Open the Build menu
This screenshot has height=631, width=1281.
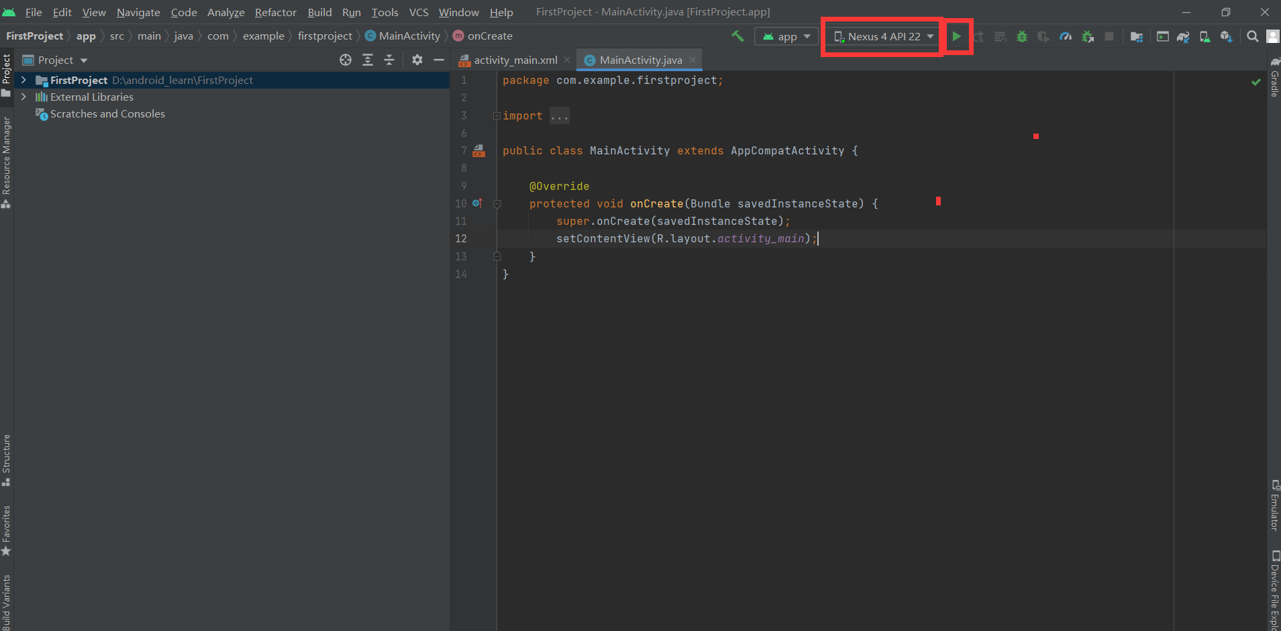319,12
